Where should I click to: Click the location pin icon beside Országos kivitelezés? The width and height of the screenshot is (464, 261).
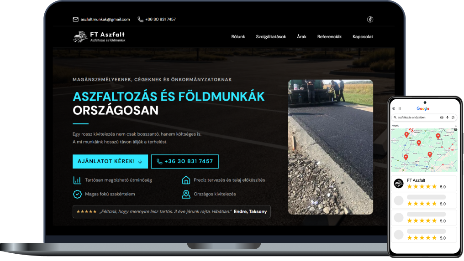click(x=186, y=194)
